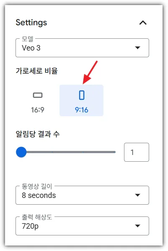Click the landscape rectangle icon
168x251 pixels.
(x=38, y=95)
